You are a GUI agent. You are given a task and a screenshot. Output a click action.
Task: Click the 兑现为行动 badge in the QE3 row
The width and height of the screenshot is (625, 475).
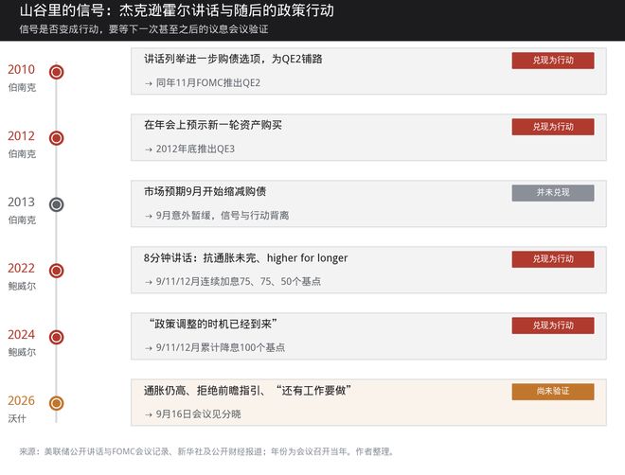(x=553, y=127)
